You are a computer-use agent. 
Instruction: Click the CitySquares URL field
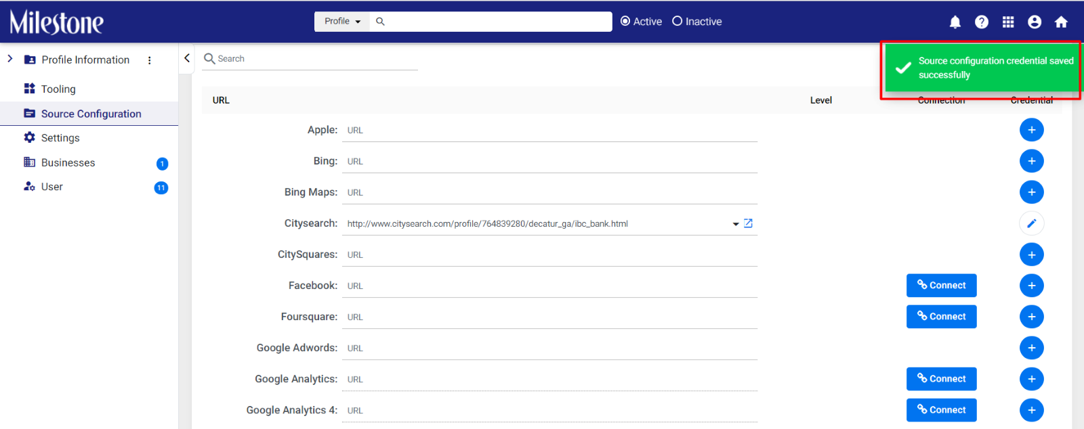(549, 254)
